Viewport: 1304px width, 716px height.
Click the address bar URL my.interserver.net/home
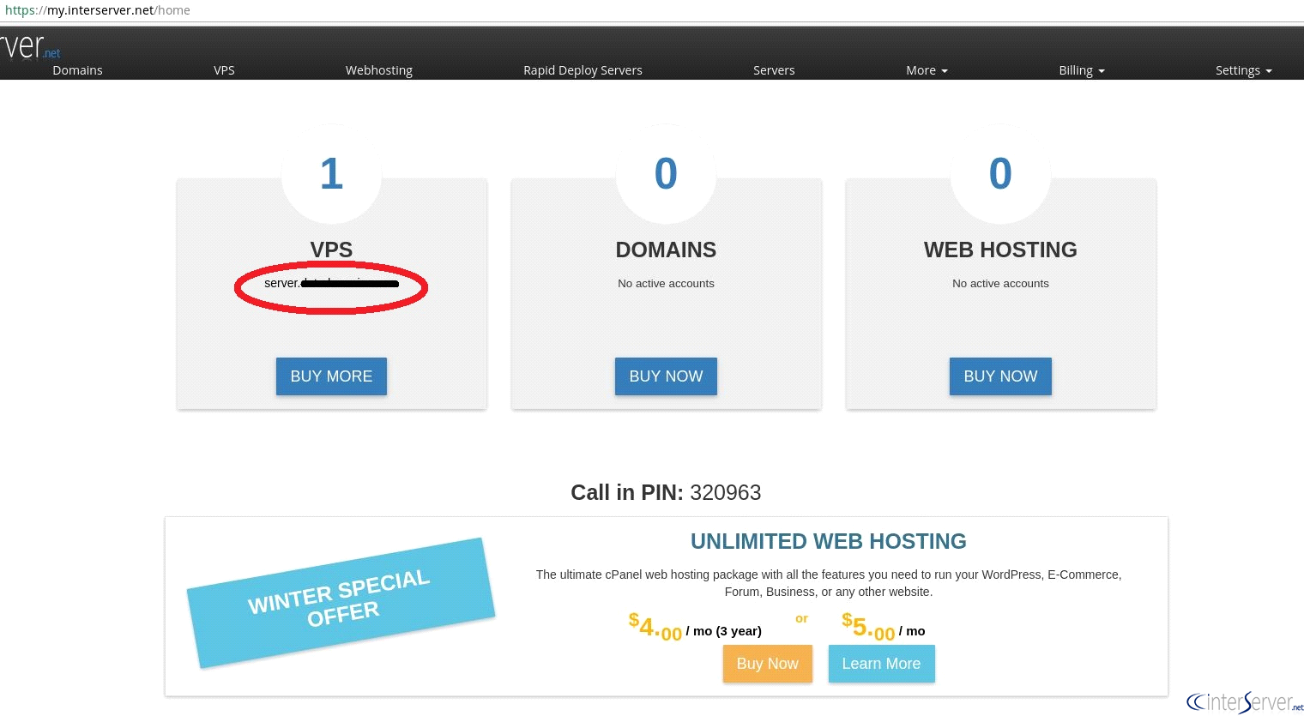coord(98,10)
